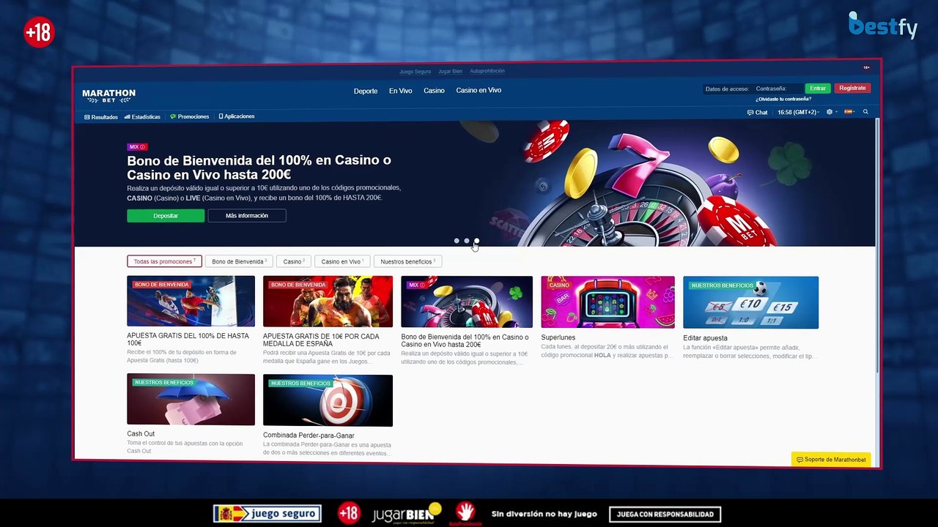938x527 pixels.
Task: Open the Spanish flag language selector
Action: tap(849, 112)
